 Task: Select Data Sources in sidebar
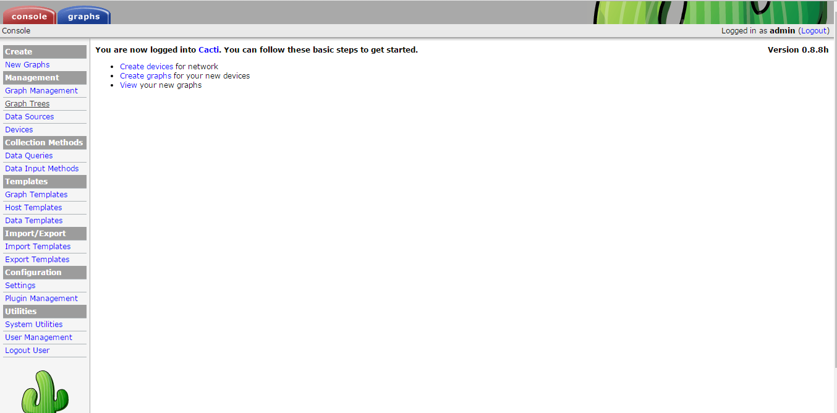(x=29, y=117)
